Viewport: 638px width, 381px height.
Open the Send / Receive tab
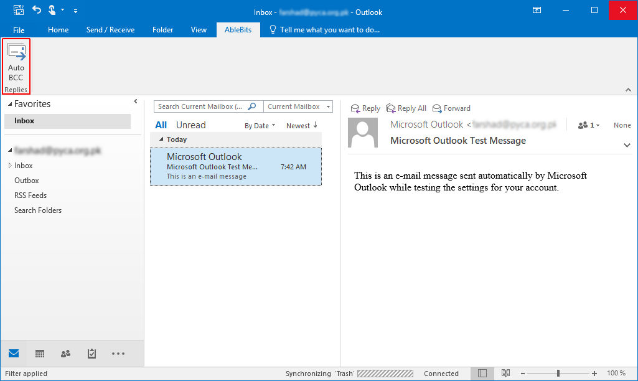(x=110, y=29)
